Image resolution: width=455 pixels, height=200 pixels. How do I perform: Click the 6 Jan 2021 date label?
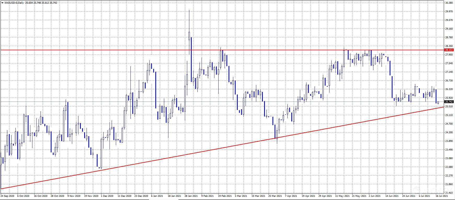tap(157, 196)
